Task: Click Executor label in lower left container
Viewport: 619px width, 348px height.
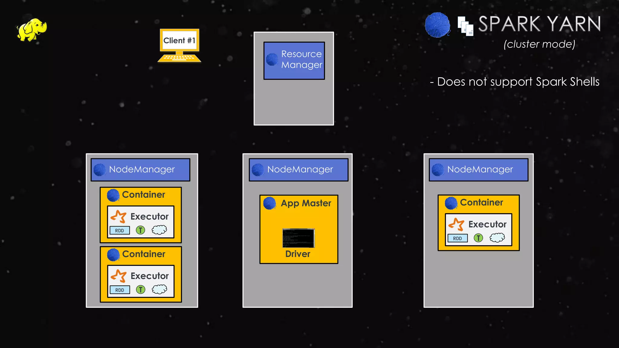Action: (150, 276)
